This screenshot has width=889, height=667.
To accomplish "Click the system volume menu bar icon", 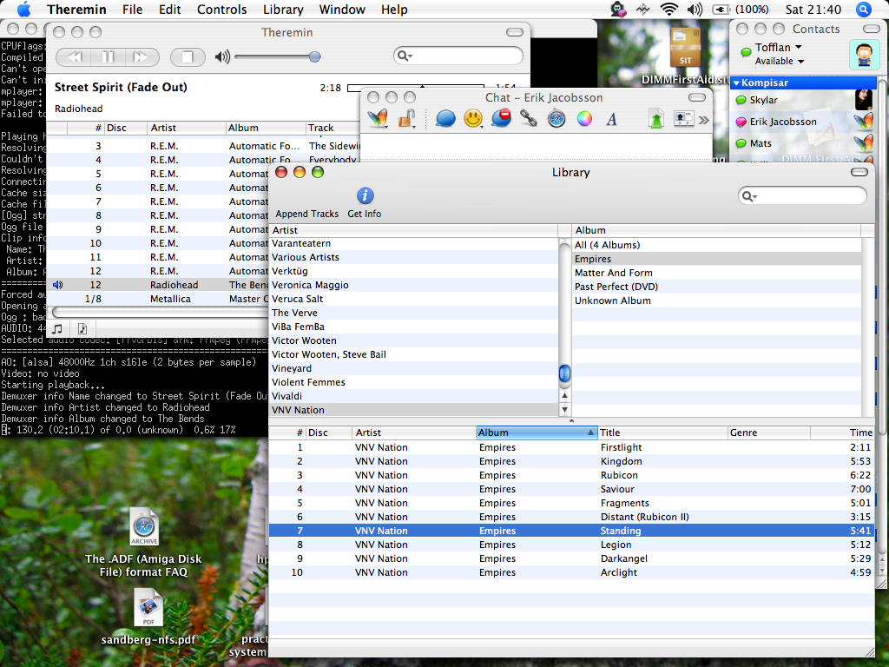I will 695,9.
